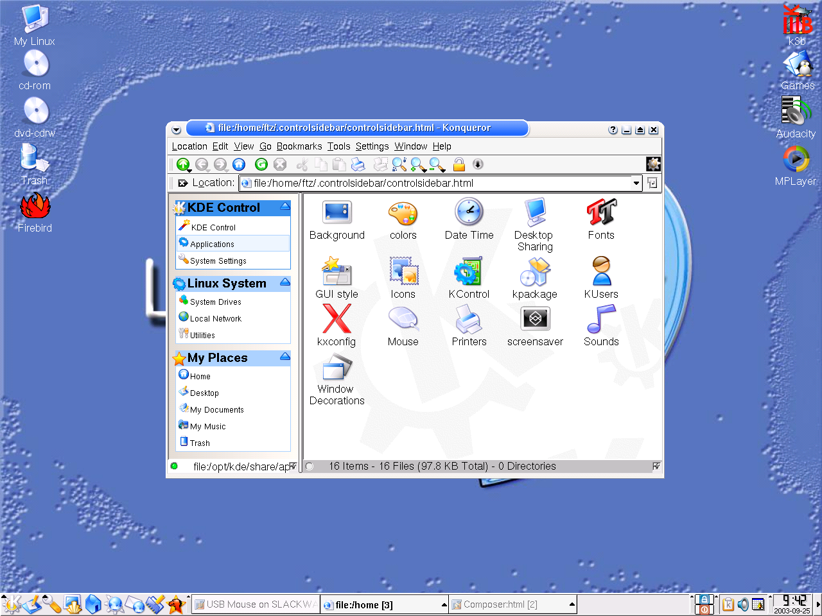Screen dimensions: 822x616
Task: Collapse the KDE Control sidebar section
Action: pos(284,207)
